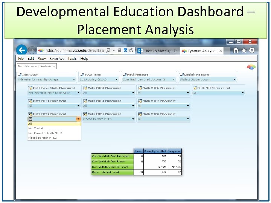Switch to the Thomas MacKay tab
Viewport: 271px width, 203px height.
[158, 51]
